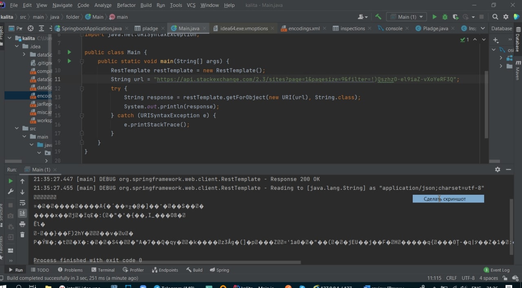
Task: Hide the Run tool window
Action: coord(509,169)
